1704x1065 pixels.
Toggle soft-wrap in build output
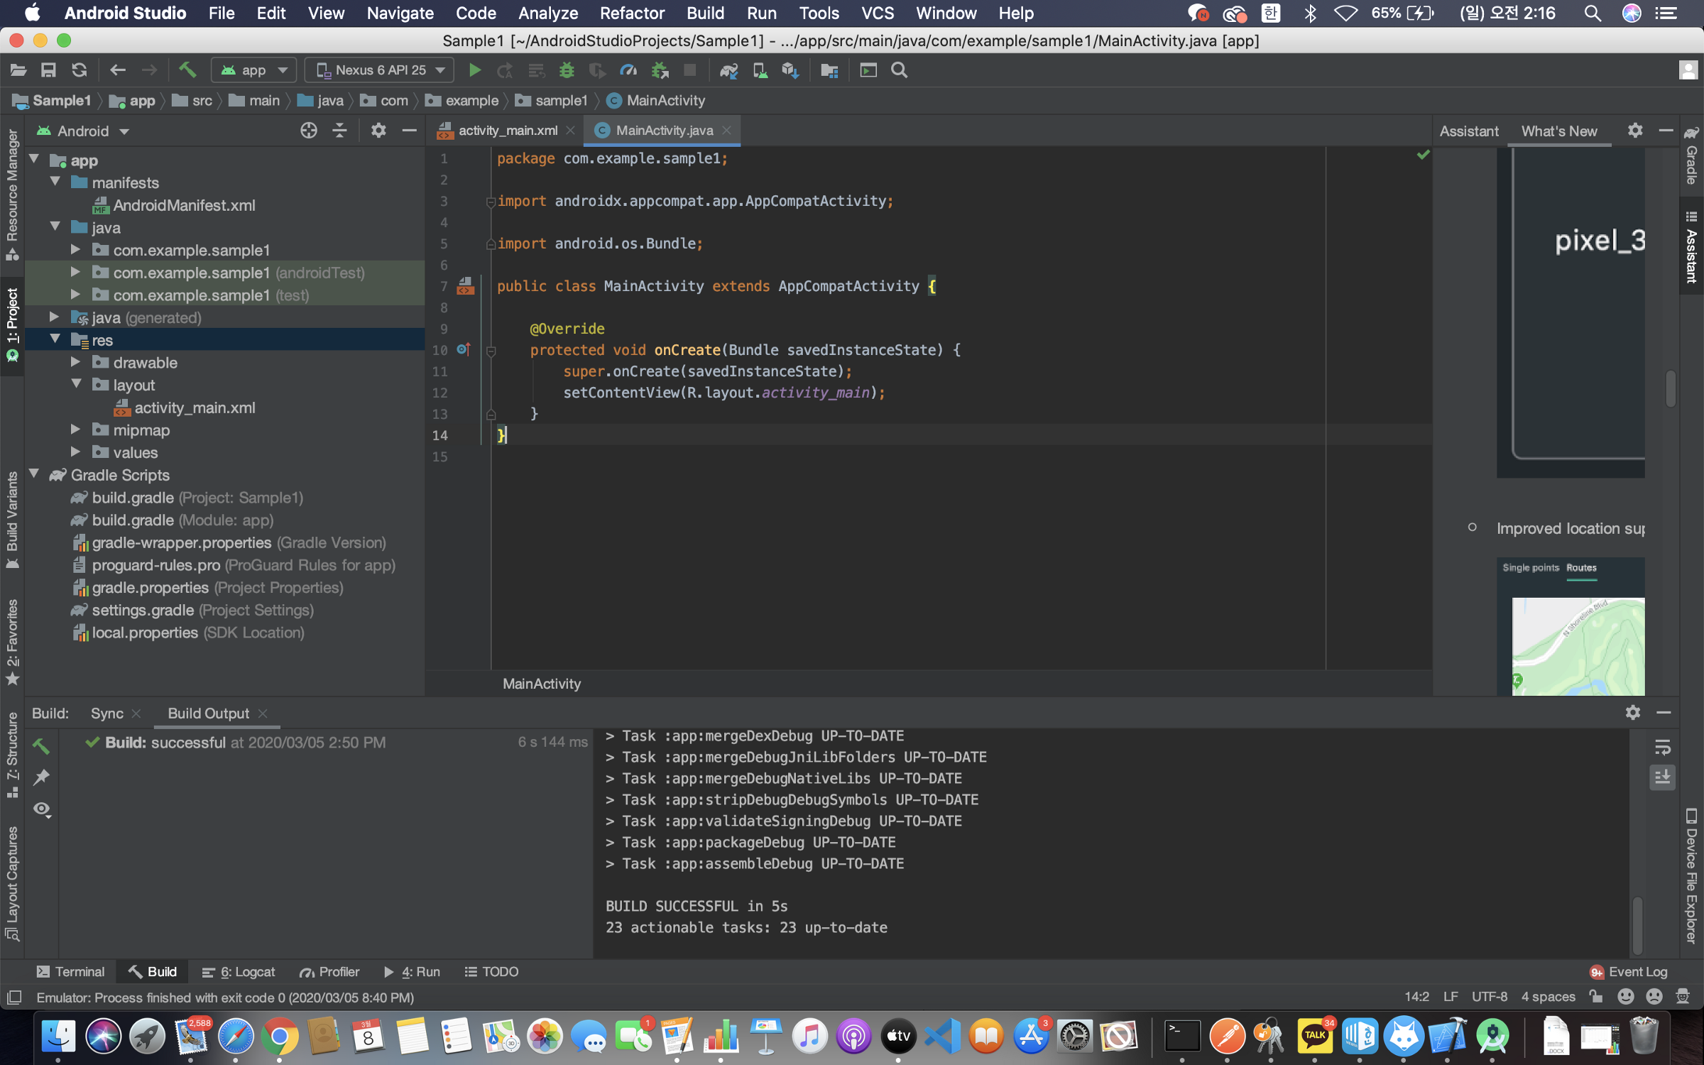pyautogui.click(x=1662, y=747)
